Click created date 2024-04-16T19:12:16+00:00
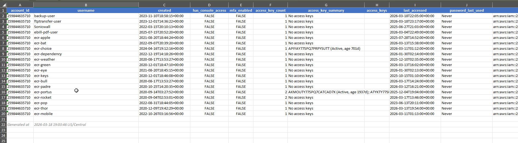The height and width of the screenshot is (143, 518). point(164,48)
